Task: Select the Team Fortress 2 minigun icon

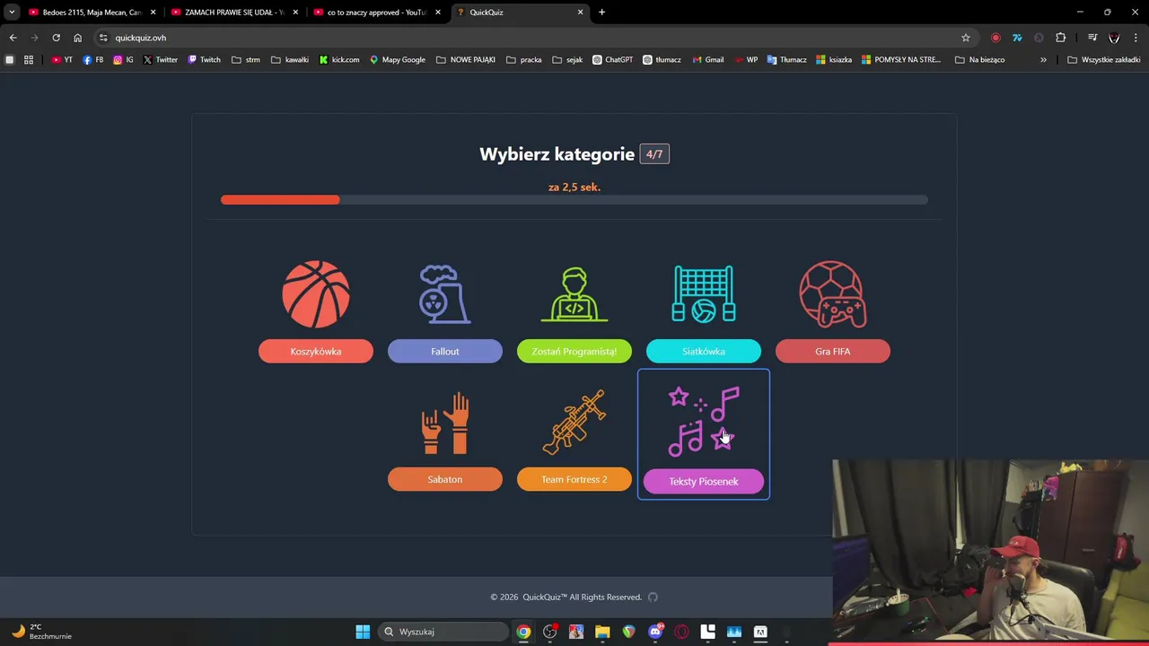Action: click(574, 423)
